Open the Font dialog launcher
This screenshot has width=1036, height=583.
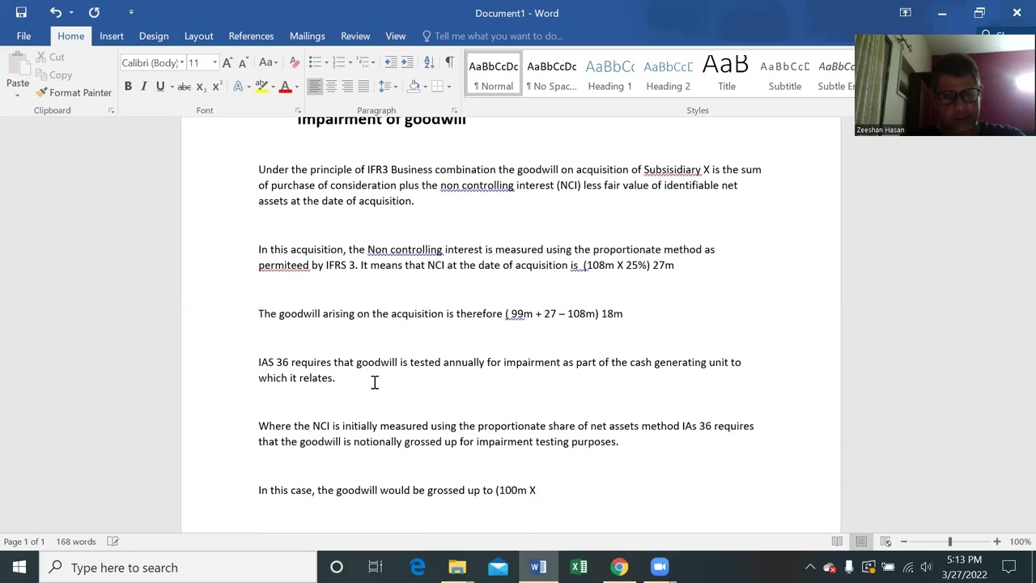pos(298,110)
